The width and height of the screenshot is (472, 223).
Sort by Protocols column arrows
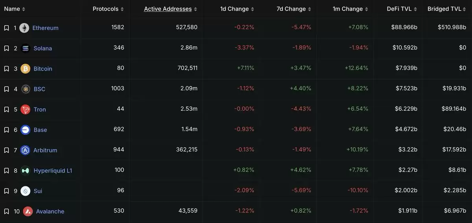pyautogui.click(x=122, y=9)
